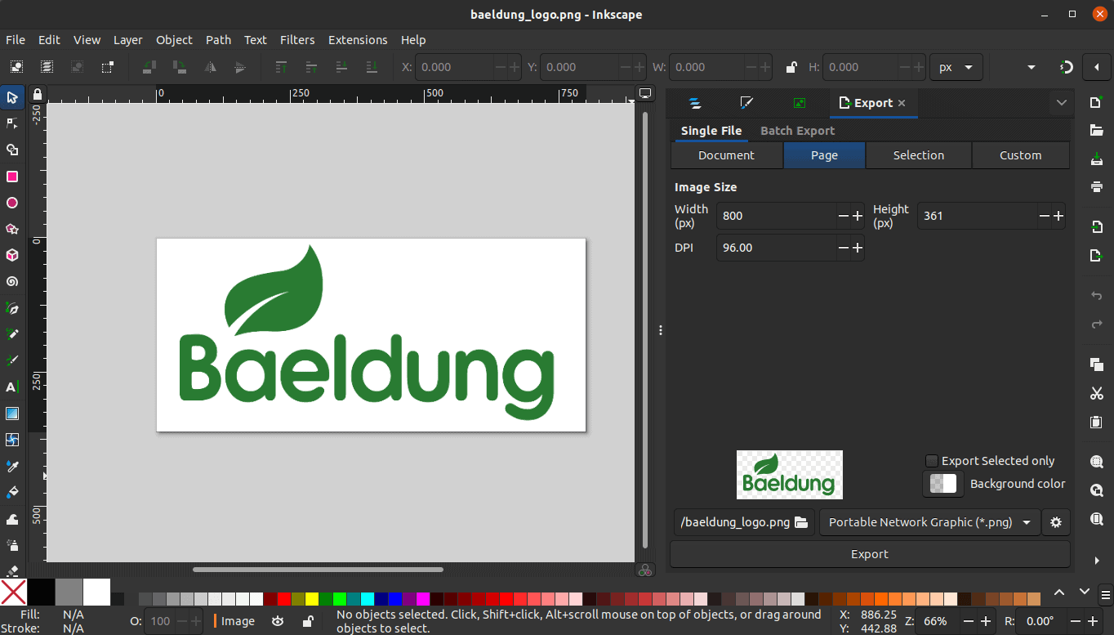The width and height of the screenshot is (1114, 635).
Task: Toggle the Image layer lock in status bar
Action: pos(307,621)
